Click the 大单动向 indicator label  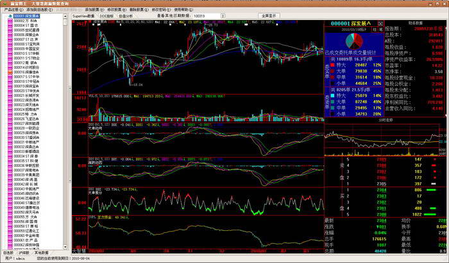[x=95, y=128]
